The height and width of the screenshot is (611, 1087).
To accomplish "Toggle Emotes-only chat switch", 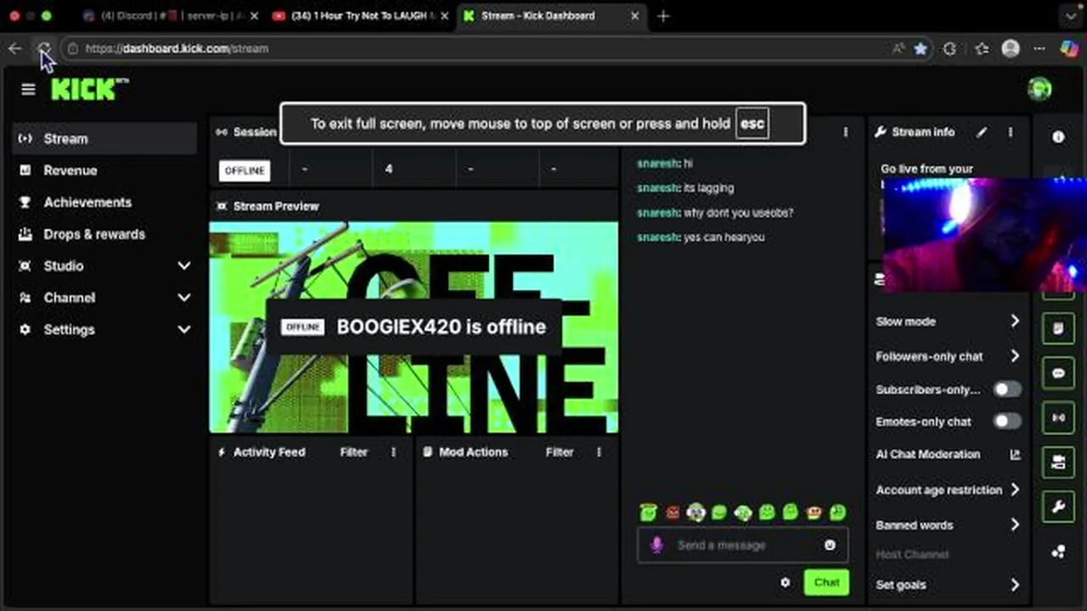I will pos(1007,421).
